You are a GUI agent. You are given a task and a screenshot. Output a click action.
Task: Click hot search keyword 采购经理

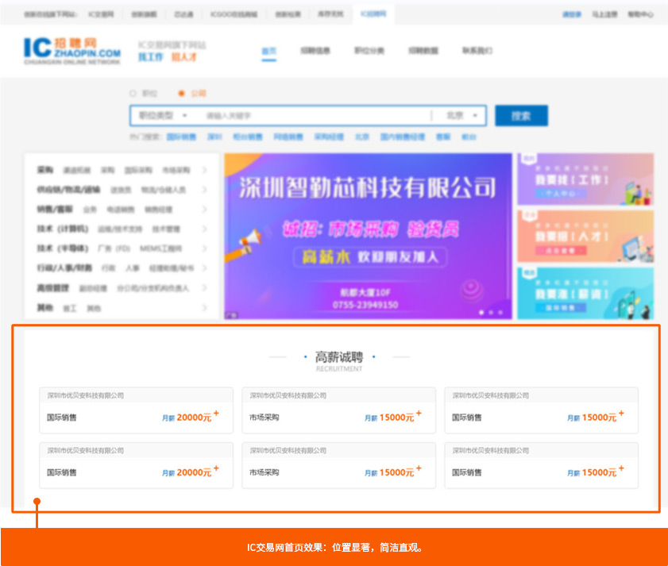(x=329, y=137)
